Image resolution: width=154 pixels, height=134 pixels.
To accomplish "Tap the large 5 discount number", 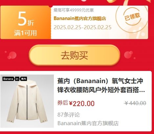I will (22, 19).
